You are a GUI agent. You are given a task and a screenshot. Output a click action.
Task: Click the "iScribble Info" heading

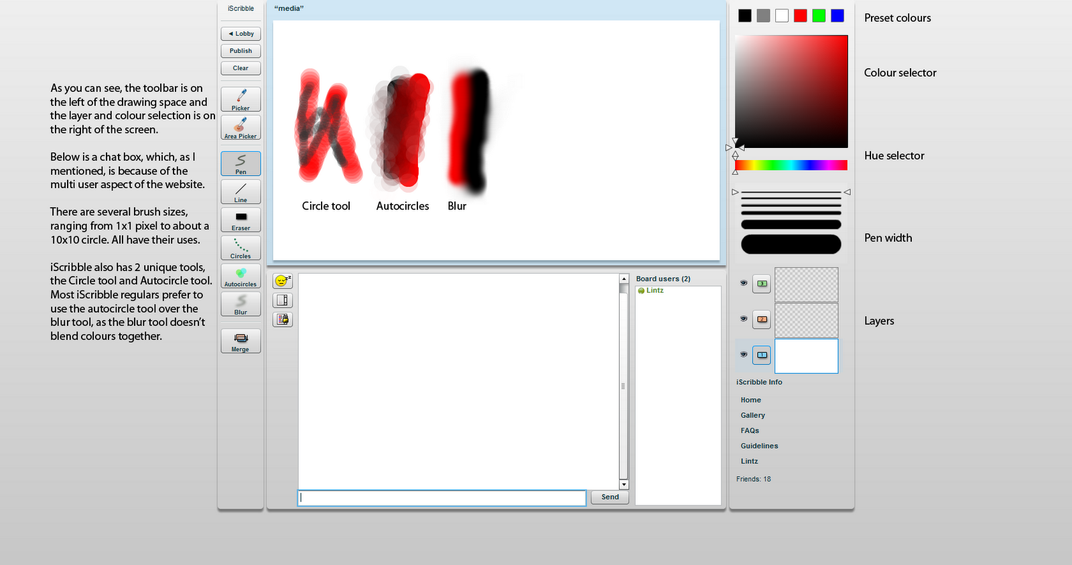click(759, 382)
